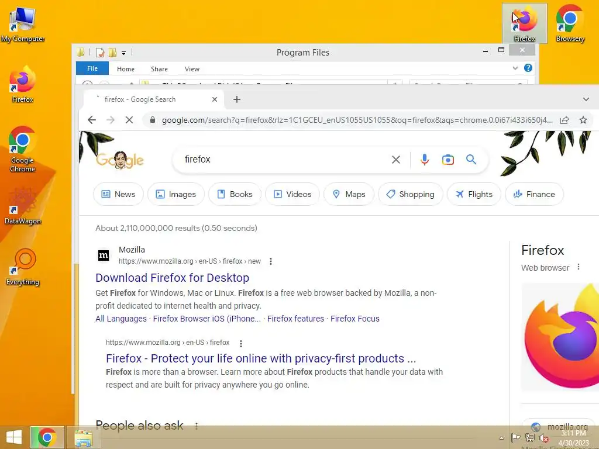
Task: Click the padlock site info icon
Action: (x=153, y=120)
